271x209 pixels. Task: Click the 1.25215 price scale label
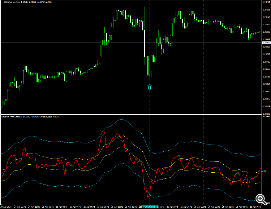tap(266, 10)
